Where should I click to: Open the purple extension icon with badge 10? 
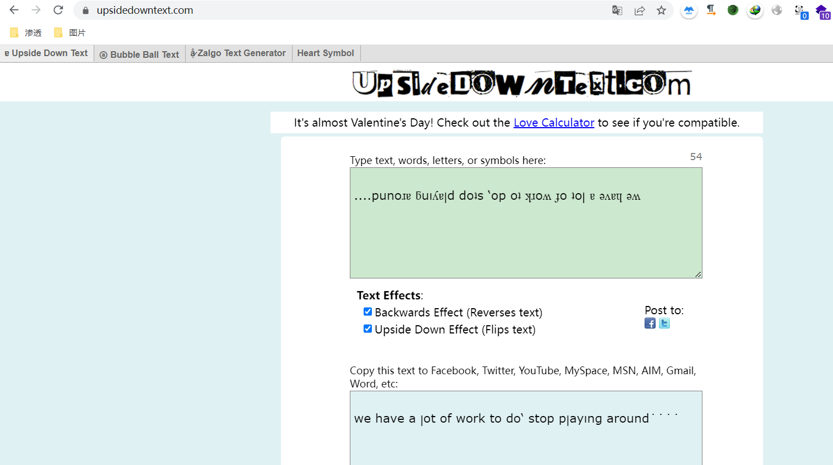[823, 12]
